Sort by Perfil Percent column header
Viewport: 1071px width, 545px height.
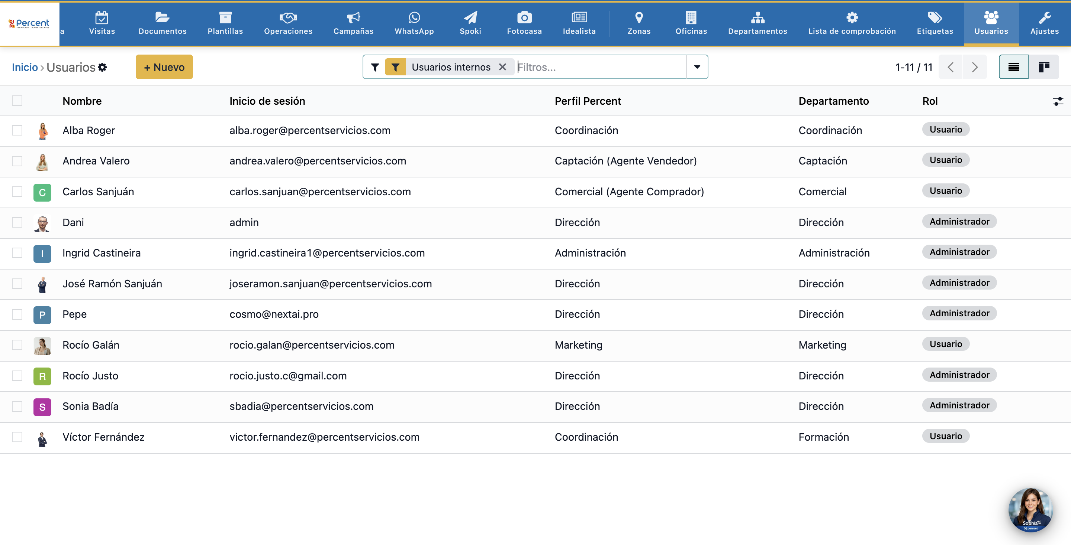(x=588, y=101)
